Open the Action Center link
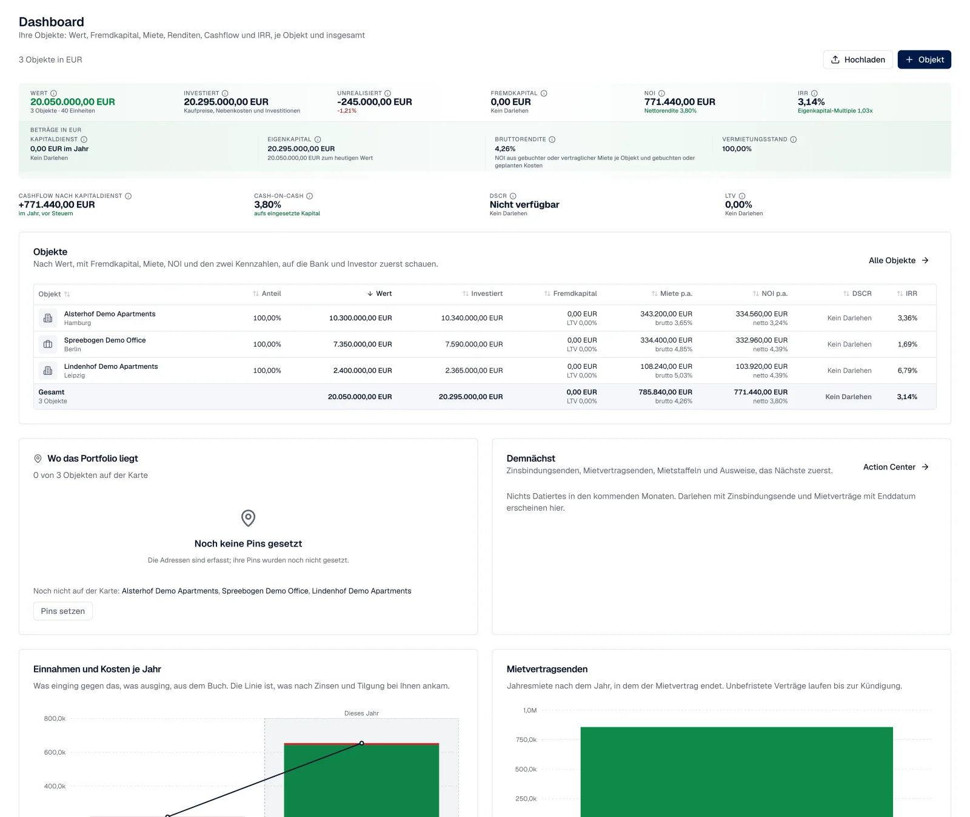 pos(896,467)
